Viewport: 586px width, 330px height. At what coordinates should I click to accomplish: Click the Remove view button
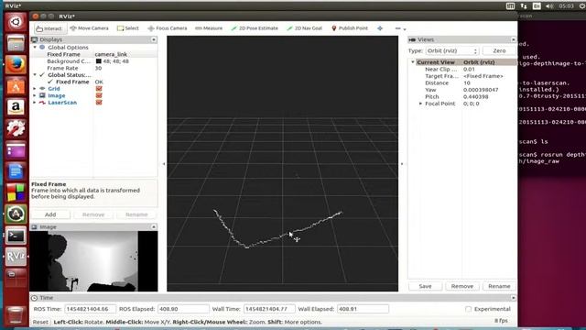click(x=461, y=286)
